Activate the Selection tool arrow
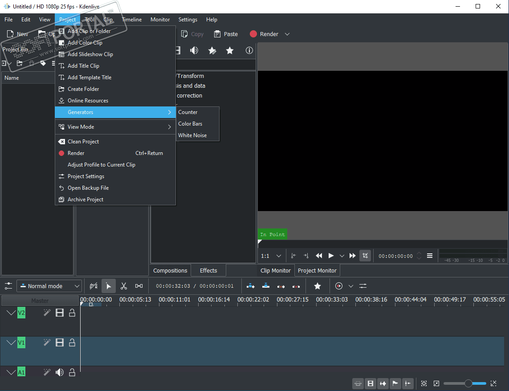Screen dimensions: 509x391 (x=108, y=286)
